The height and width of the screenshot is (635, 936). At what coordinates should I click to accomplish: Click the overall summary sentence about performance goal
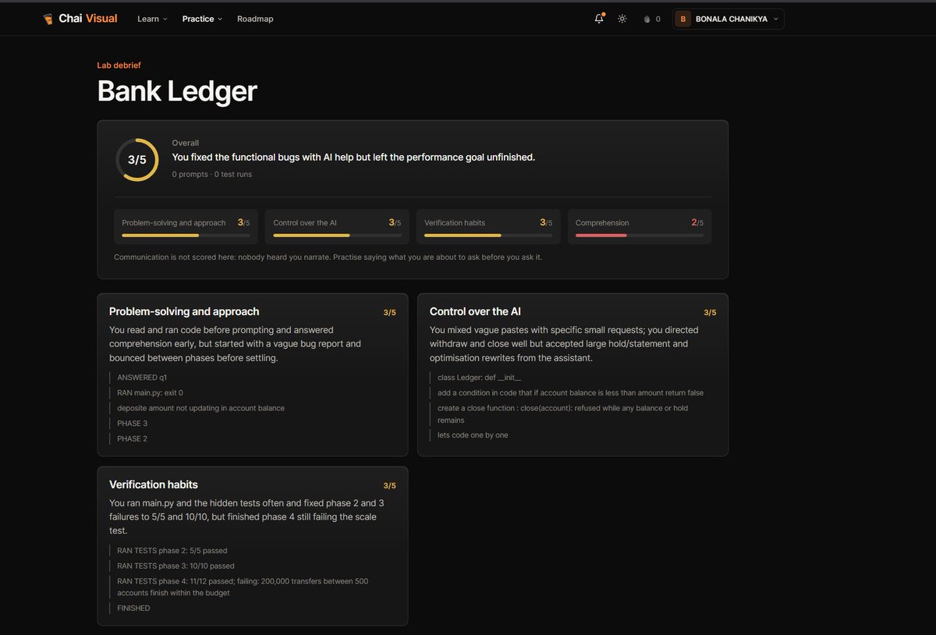pyautogui.click(x=353, y=158)
